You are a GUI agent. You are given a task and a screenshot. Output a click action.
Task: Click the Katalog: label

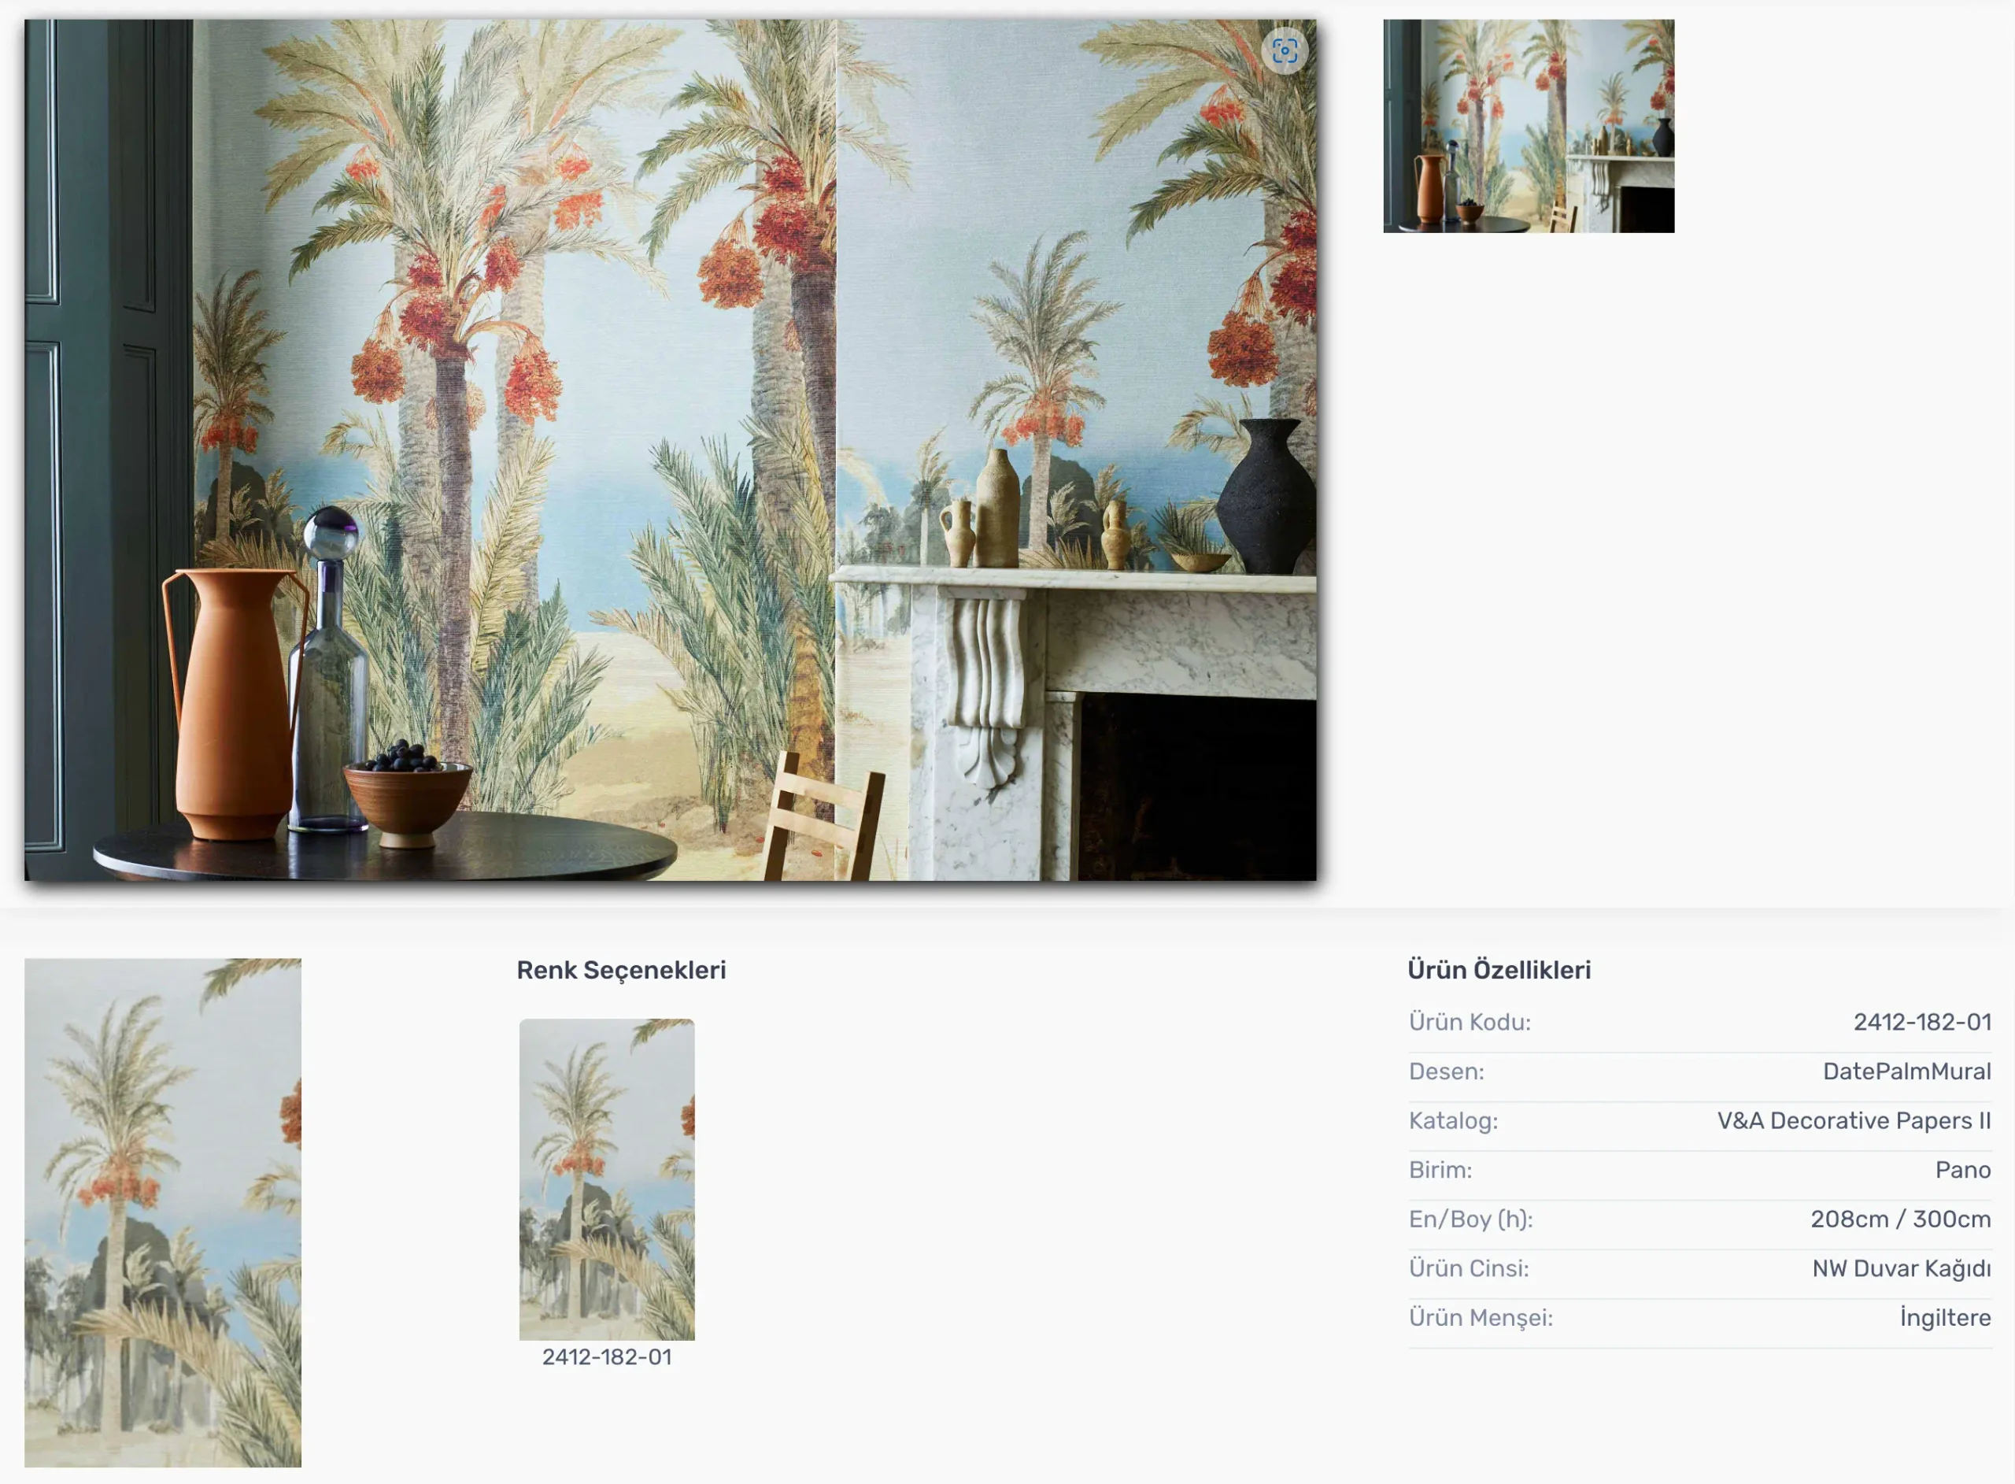click(1453, 1121)
